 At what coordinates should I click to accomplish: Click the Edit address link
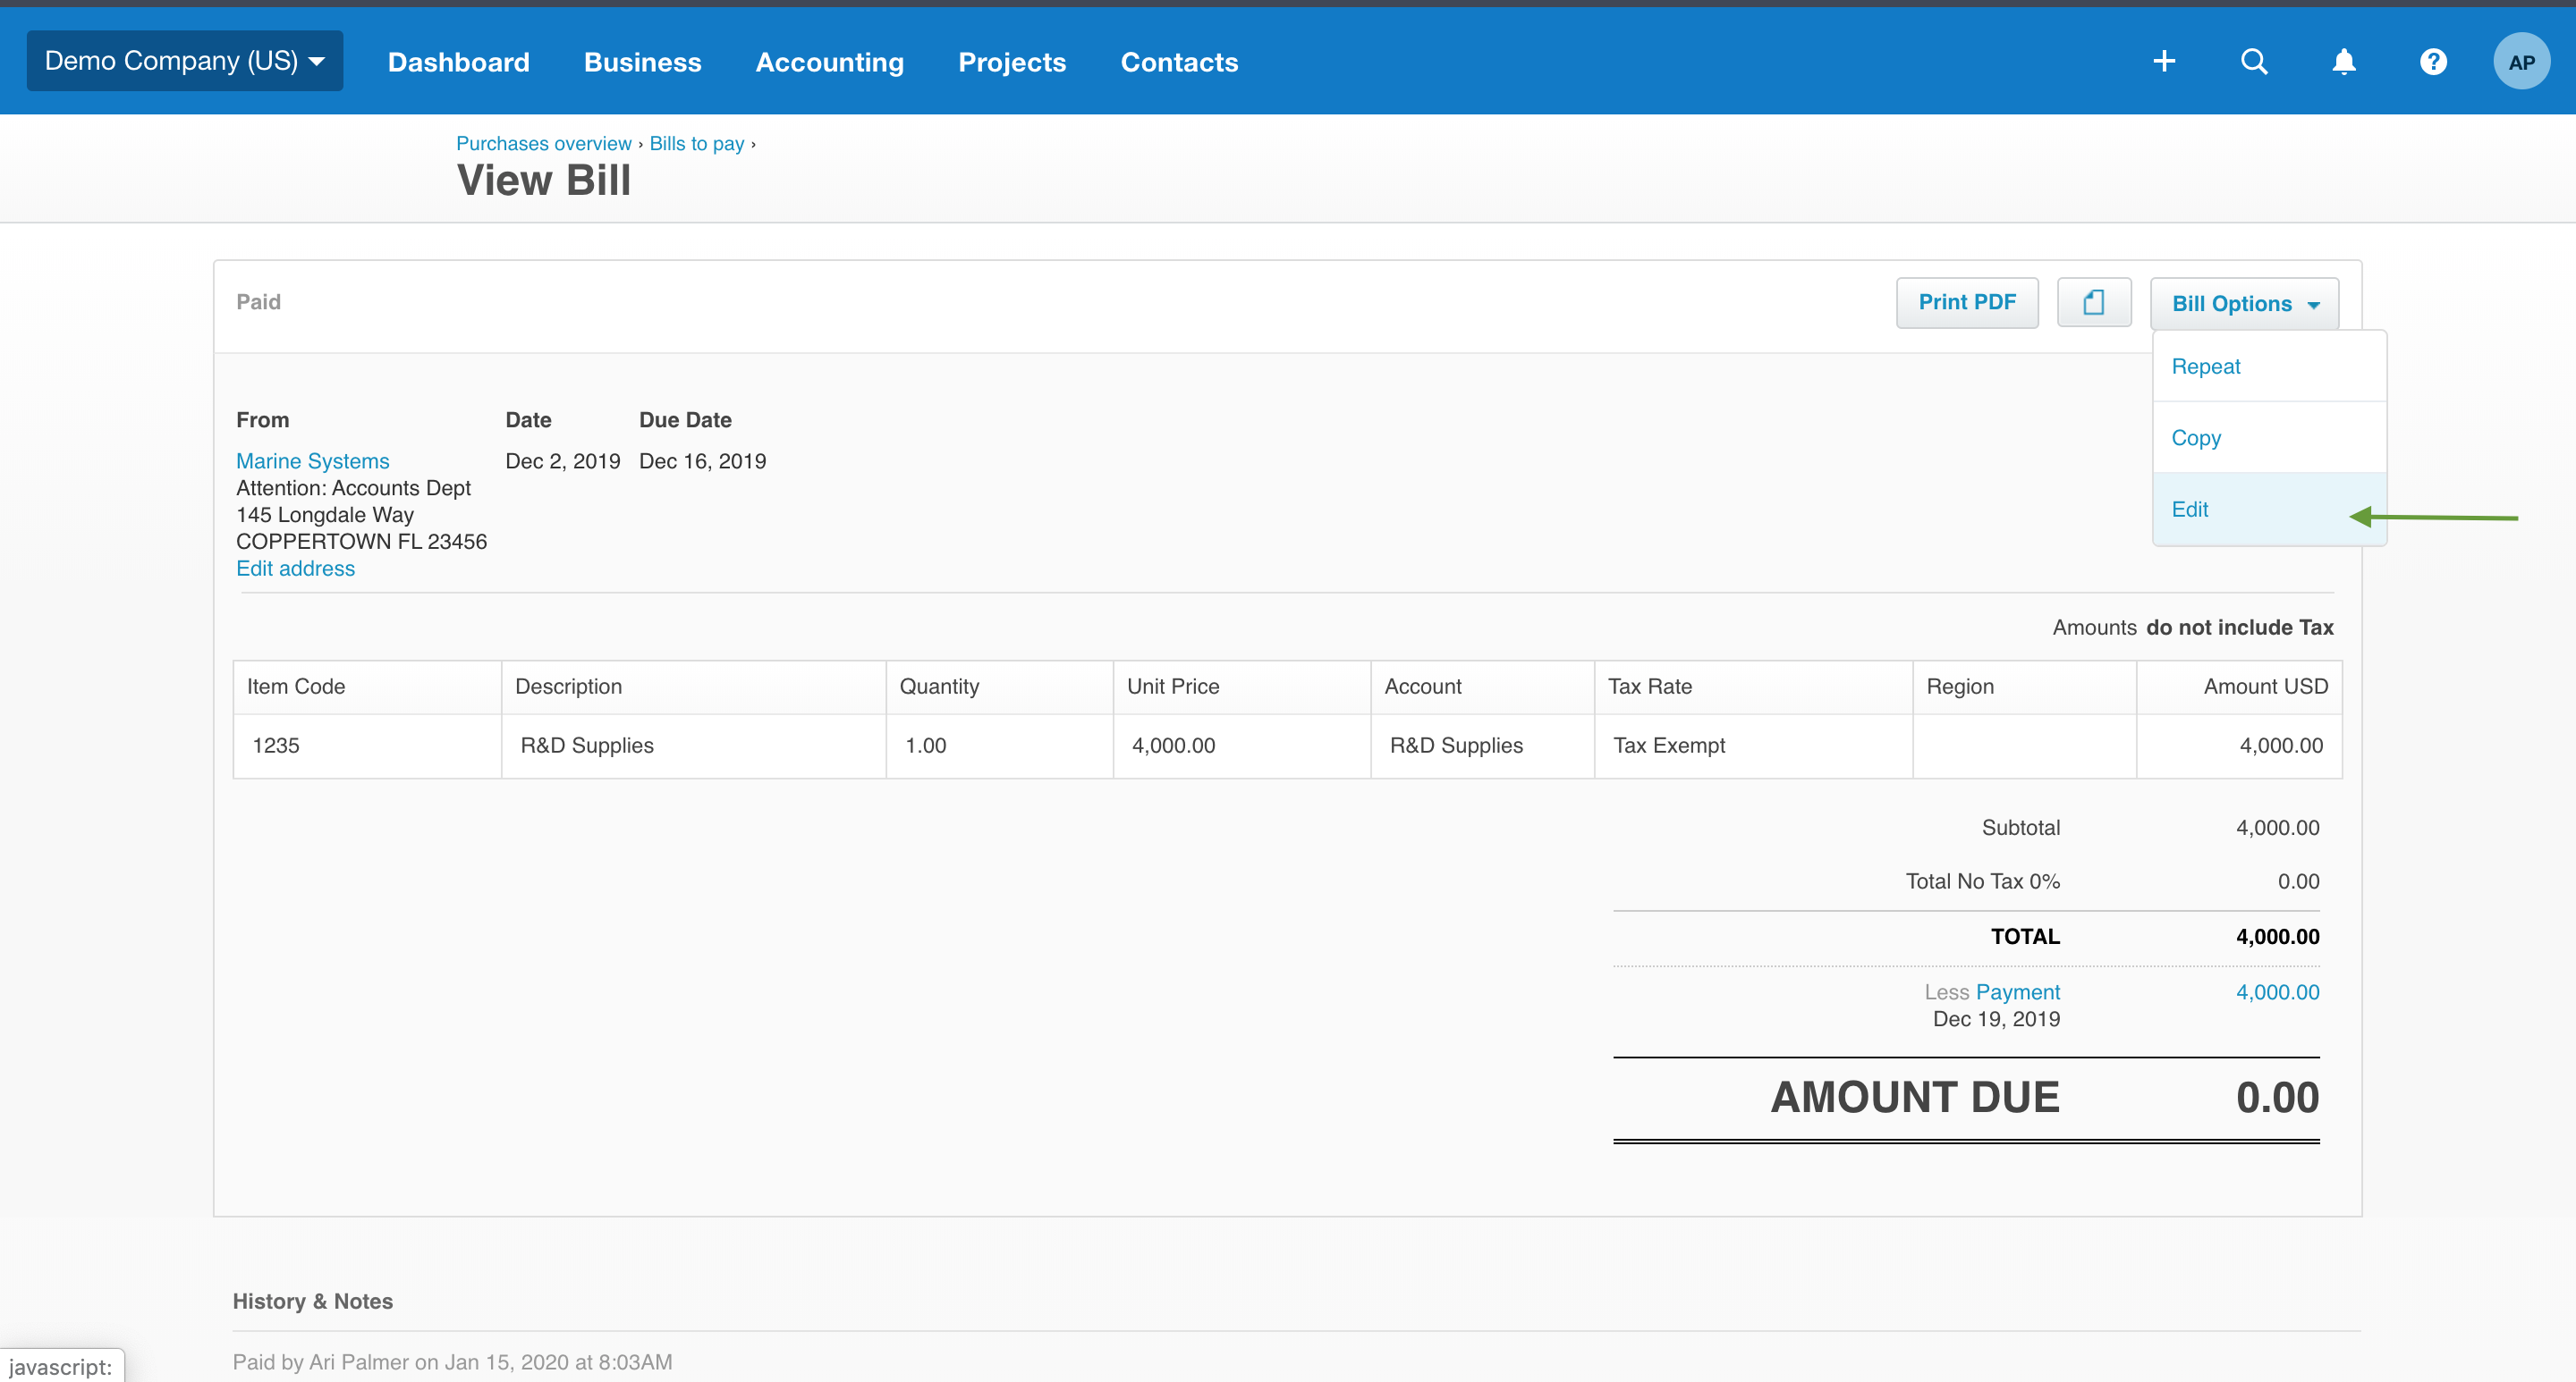point(295,568)
